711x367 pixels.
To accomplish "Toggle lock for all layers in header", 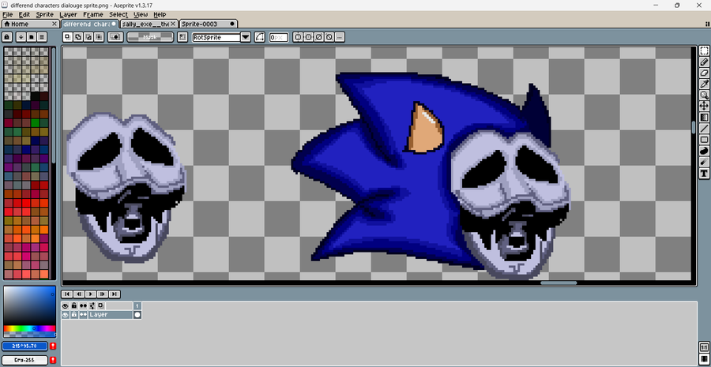I will 74,306.
